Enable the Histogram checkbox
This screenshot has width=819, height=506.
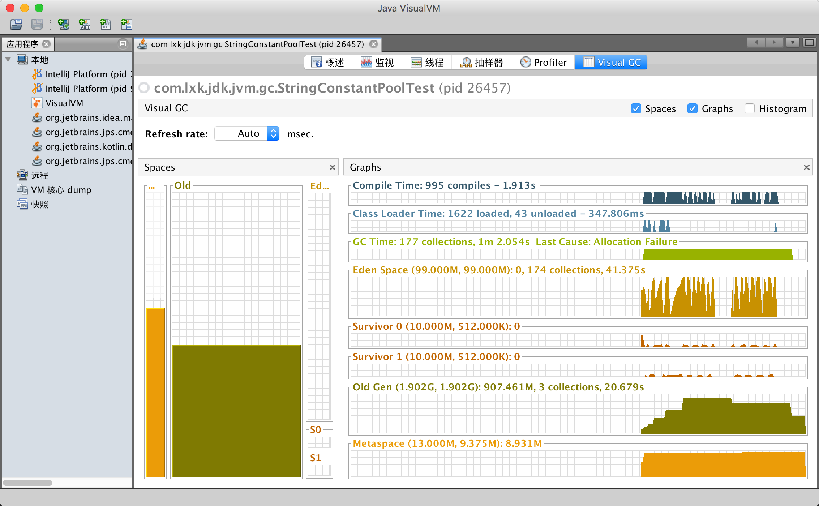tap(749, 108)
